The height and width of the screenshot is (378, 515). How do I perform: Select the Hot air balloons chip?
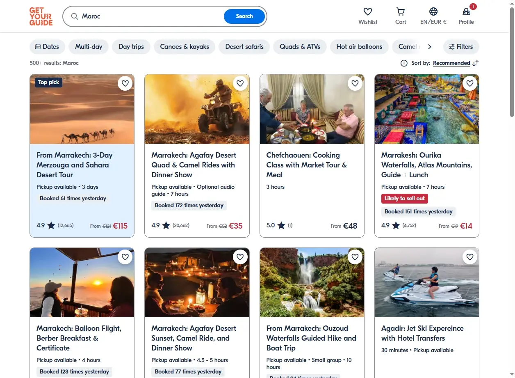pyautogui.click(x=359, y=47)
